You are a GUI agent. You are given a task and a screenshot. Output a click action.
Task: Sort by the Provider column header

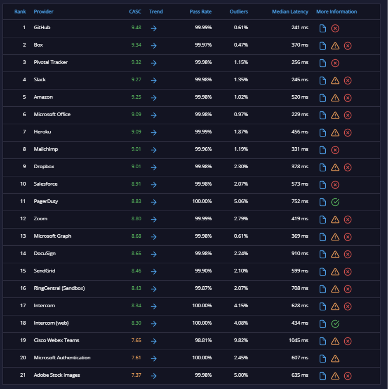click(44, 12)
